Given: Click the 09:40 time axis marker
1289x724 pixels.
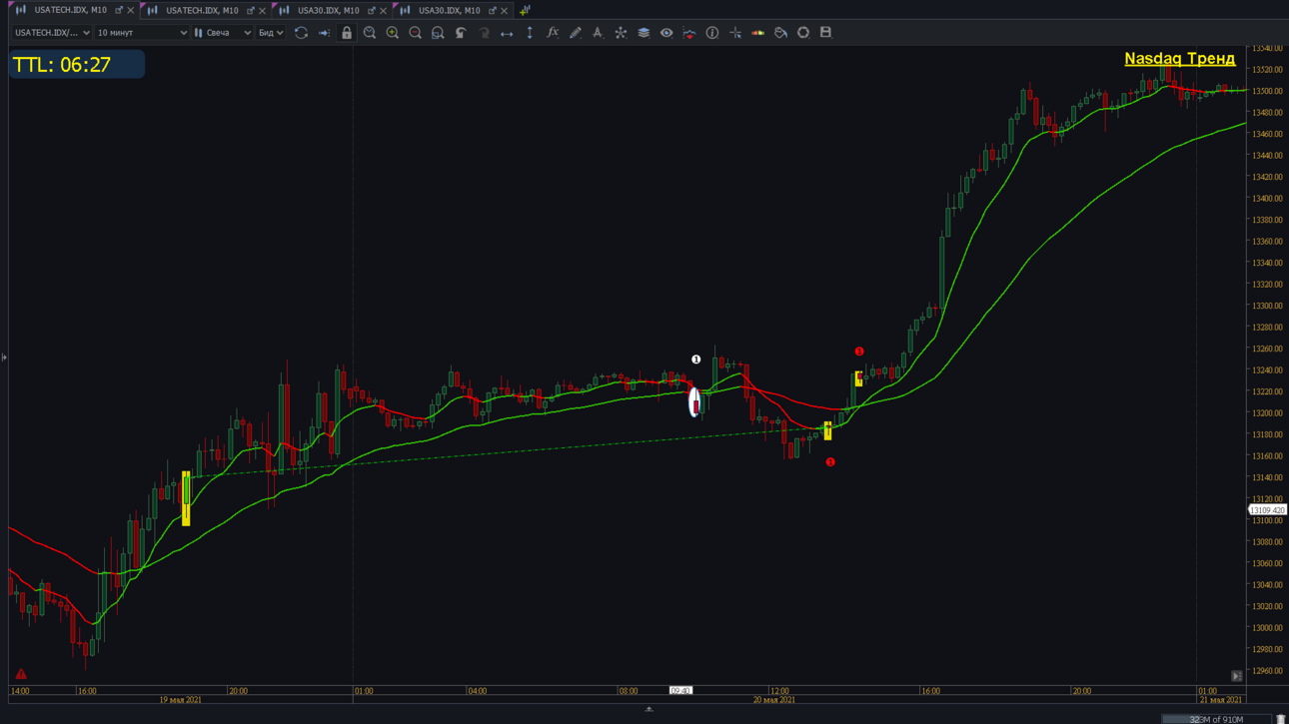Looking at the screenshot, I should (x=680, y=690).
